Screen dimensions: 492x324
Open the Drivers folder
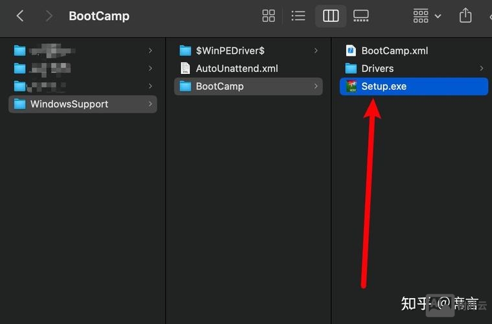[377, 68]
